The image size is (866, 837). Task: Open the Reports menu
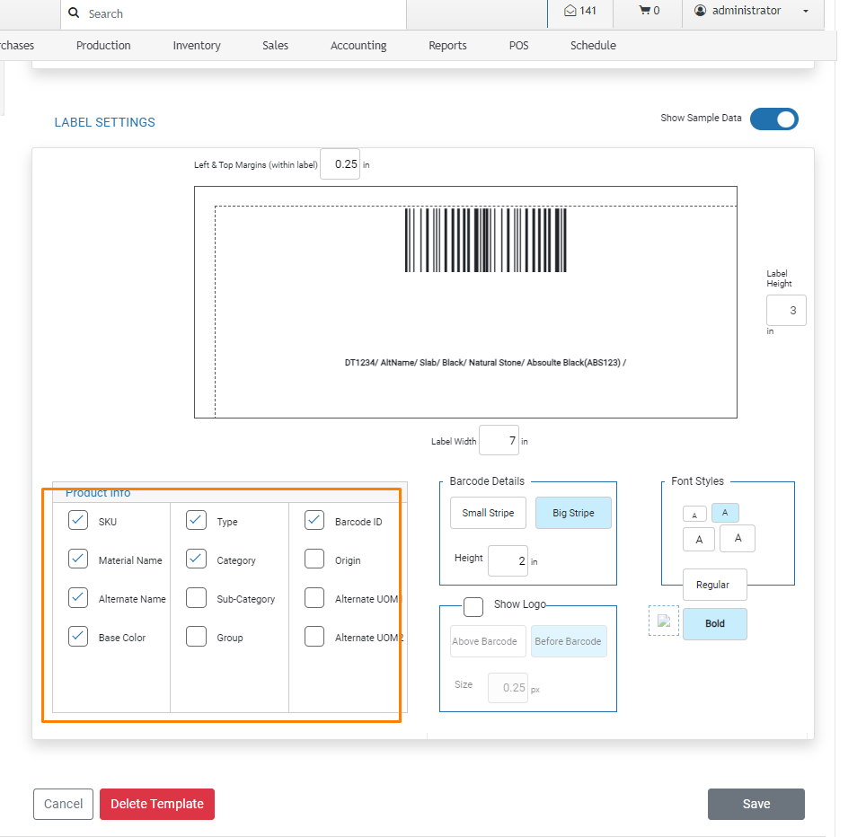447,45
